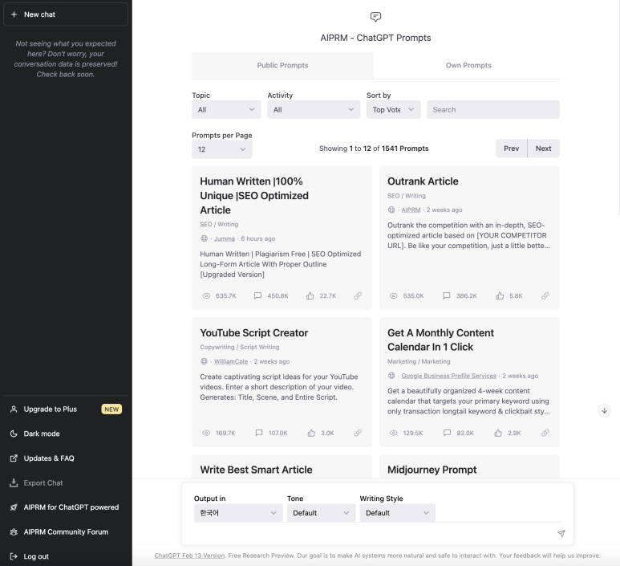620x566 pixels.
Task: Click the scroll-to-bottom arrow button
Action: tap(604, 410)
